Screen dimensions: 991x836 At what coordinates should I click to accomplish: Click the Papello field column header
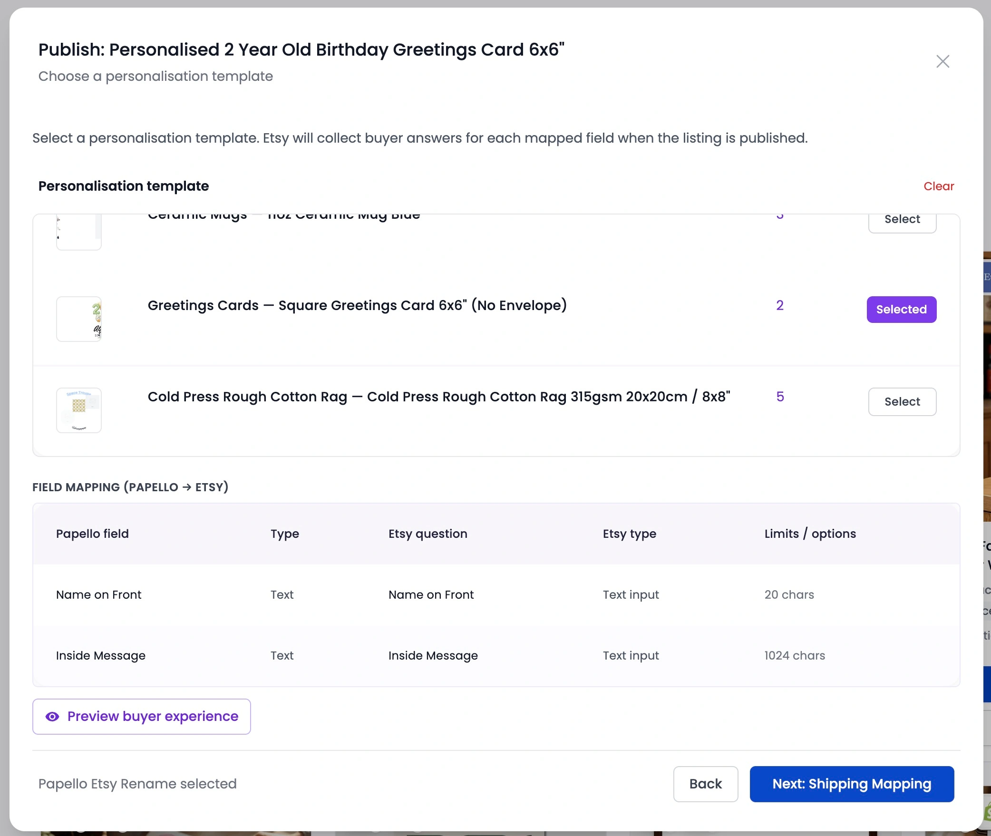92,534
